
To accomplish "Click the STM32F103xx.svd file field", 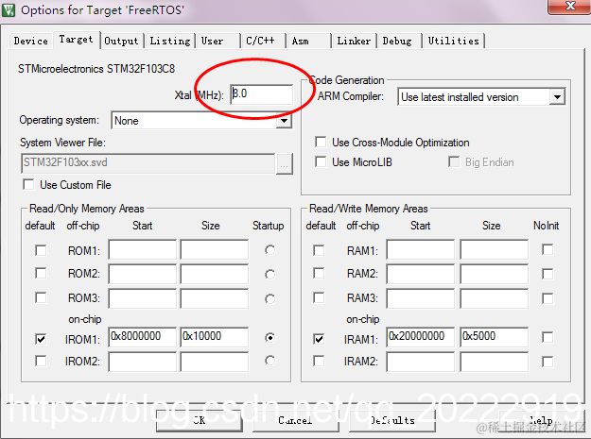I will click(x=148, y=163).
